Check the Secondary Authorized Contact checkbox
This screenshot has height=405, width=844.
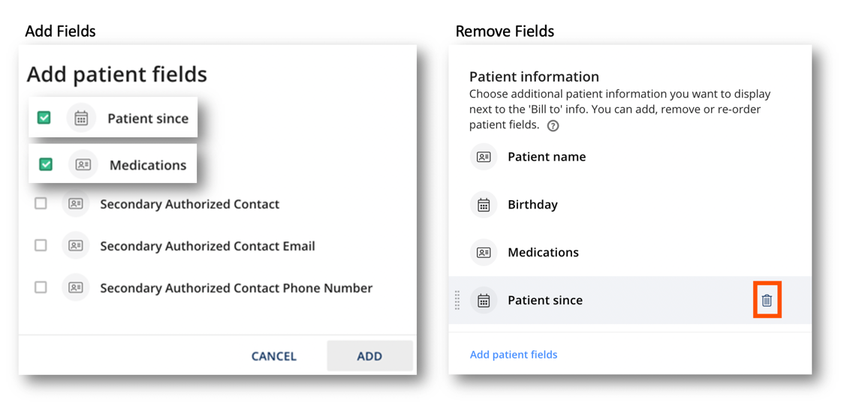(41, 204)
